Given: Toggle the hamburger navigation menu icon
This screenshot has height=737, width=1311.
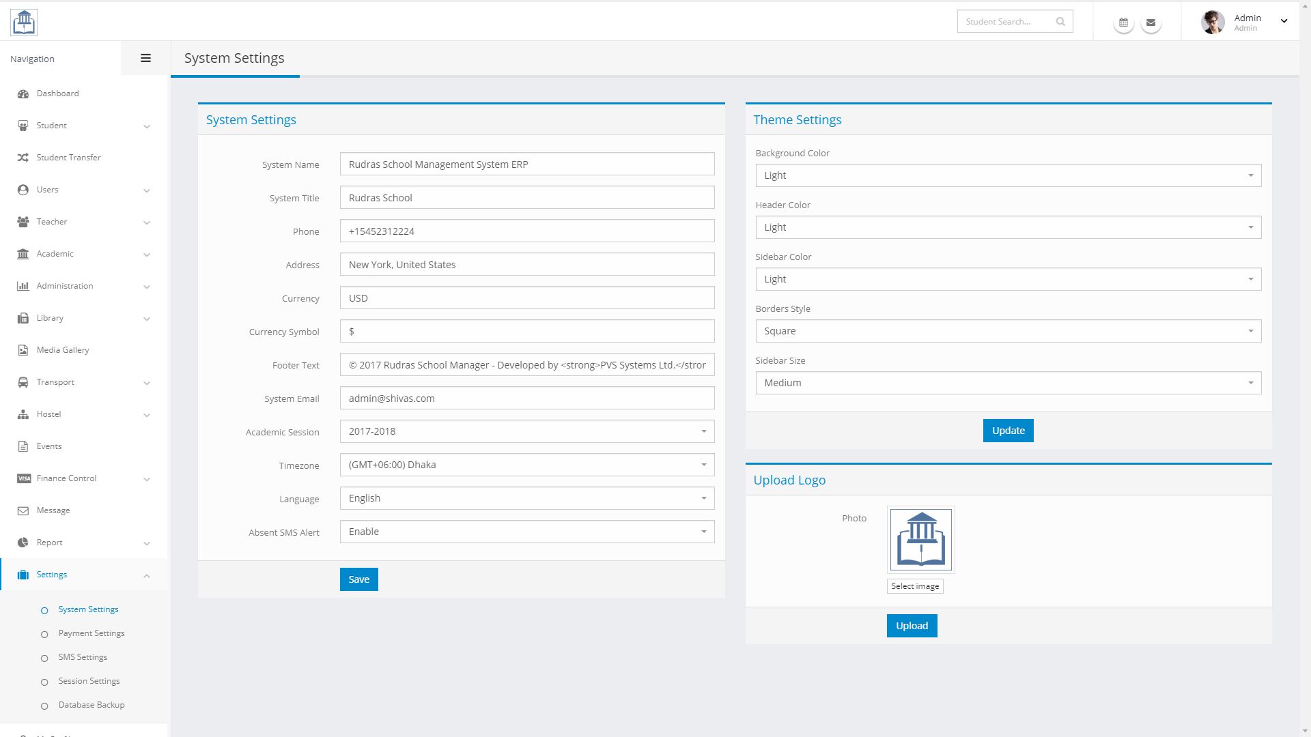Looking at the screenshot, I should pos(145,59).
